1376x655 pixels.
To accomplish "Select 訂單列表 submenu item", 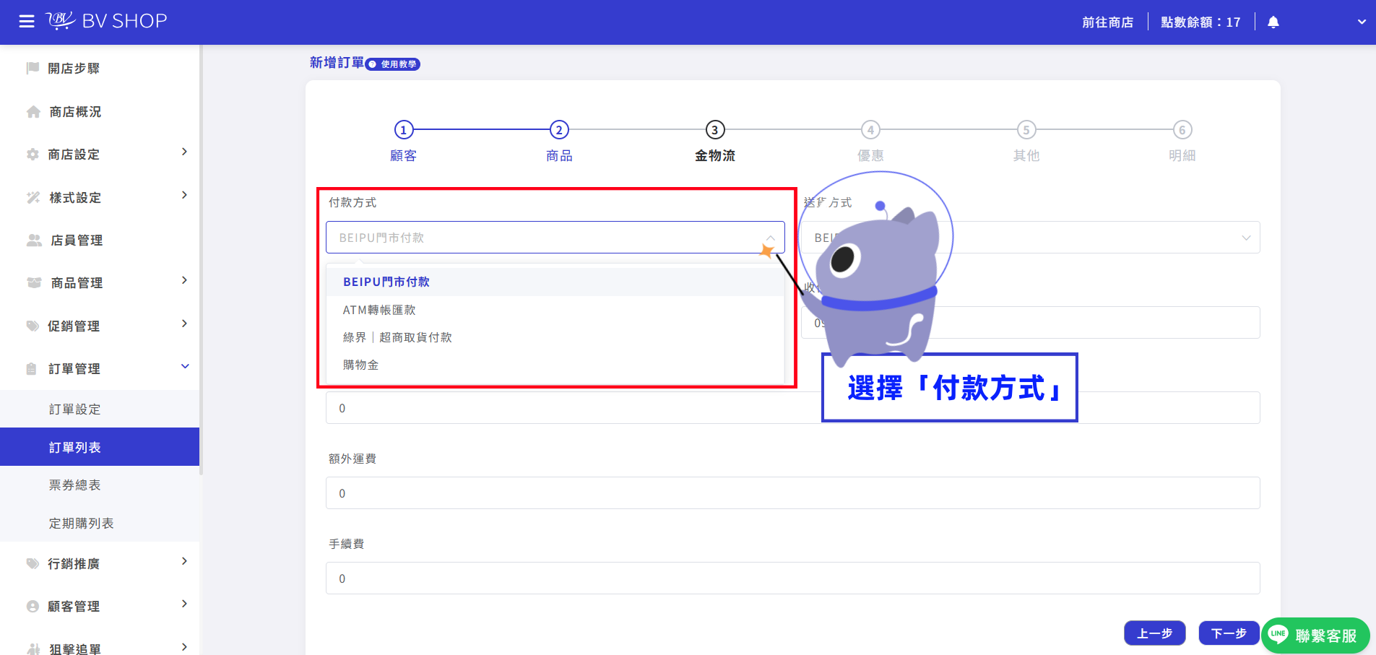I will [x=100, y=447].
